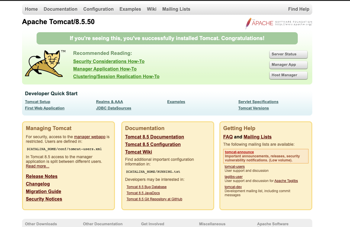
Task: Click the Managing Tomcat heading
Action: pyautogui.click(x=48, y=128)
